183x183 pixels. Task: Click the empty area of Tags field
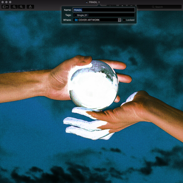(x=114, y=15)
